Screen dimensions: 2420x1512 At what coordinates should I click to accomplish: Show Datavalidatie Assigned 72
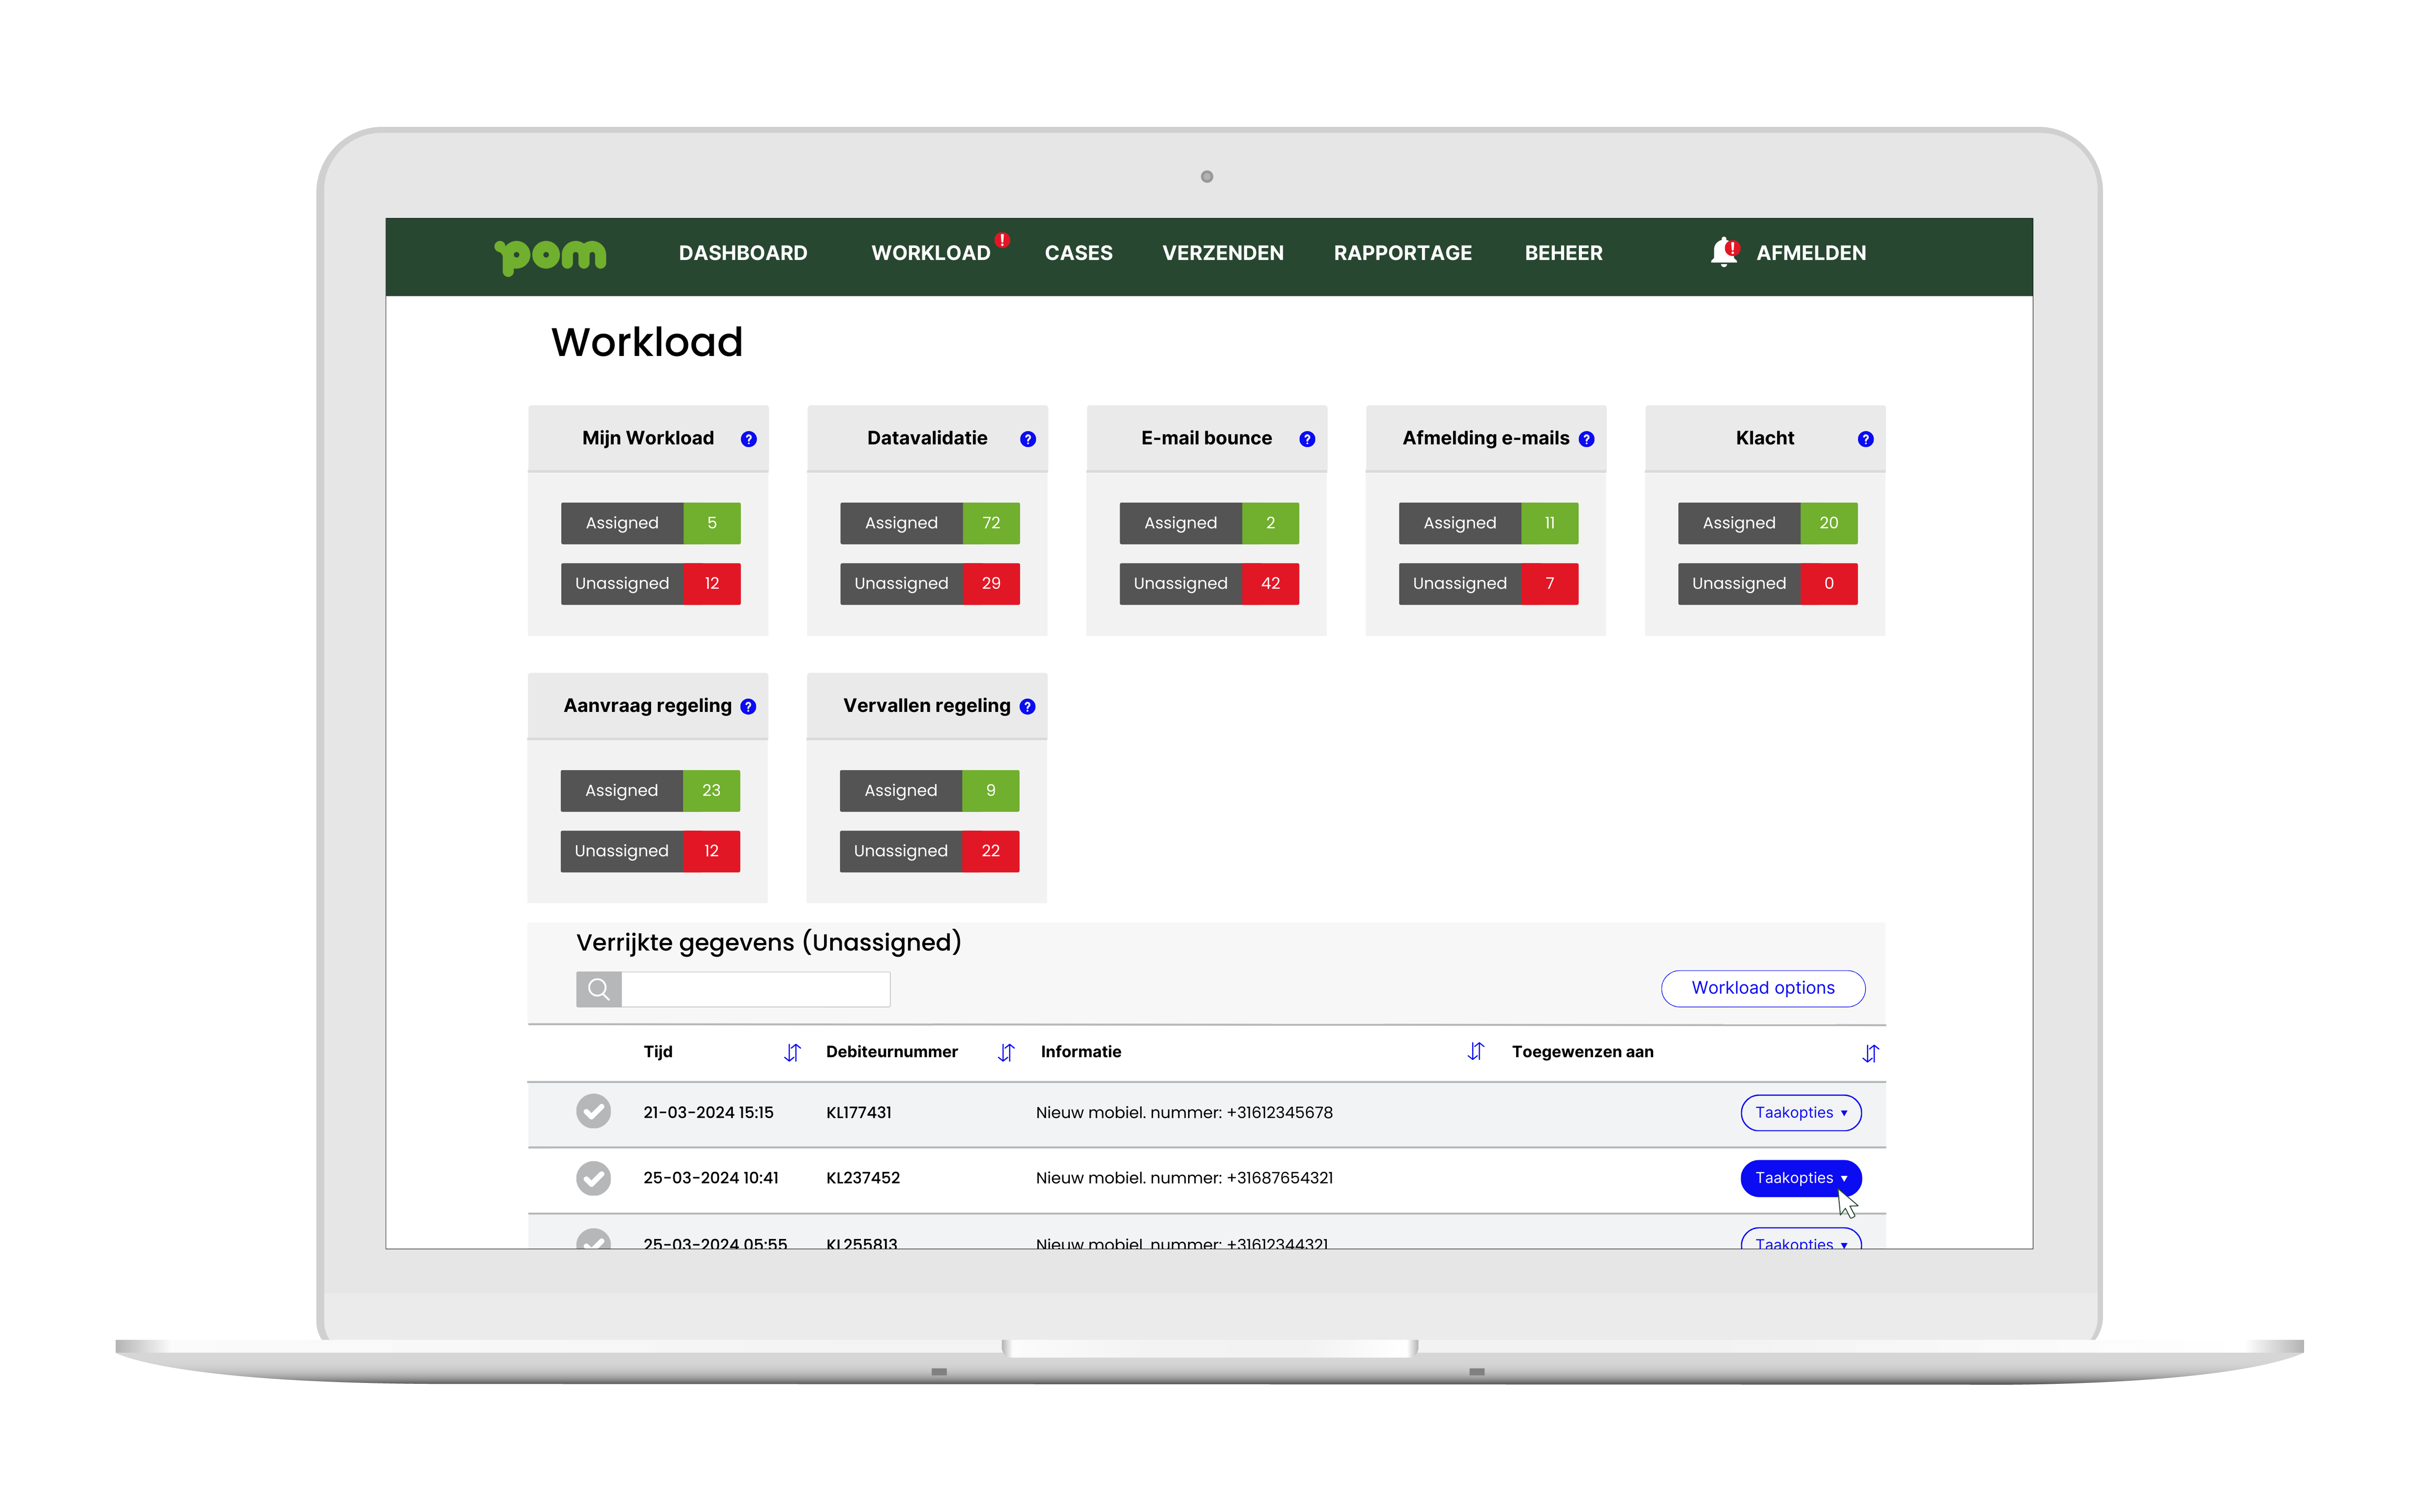tap(930, 523)
